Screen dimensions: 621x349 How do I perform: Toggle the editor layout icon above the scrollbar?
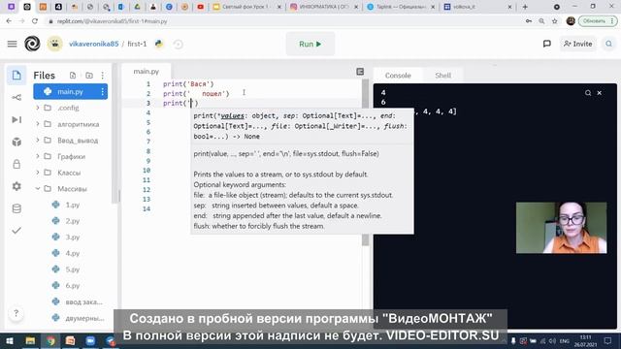coord(360,71)
